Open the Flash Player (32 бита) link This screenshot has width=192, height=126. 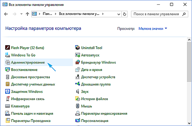[x=28, y=48]
